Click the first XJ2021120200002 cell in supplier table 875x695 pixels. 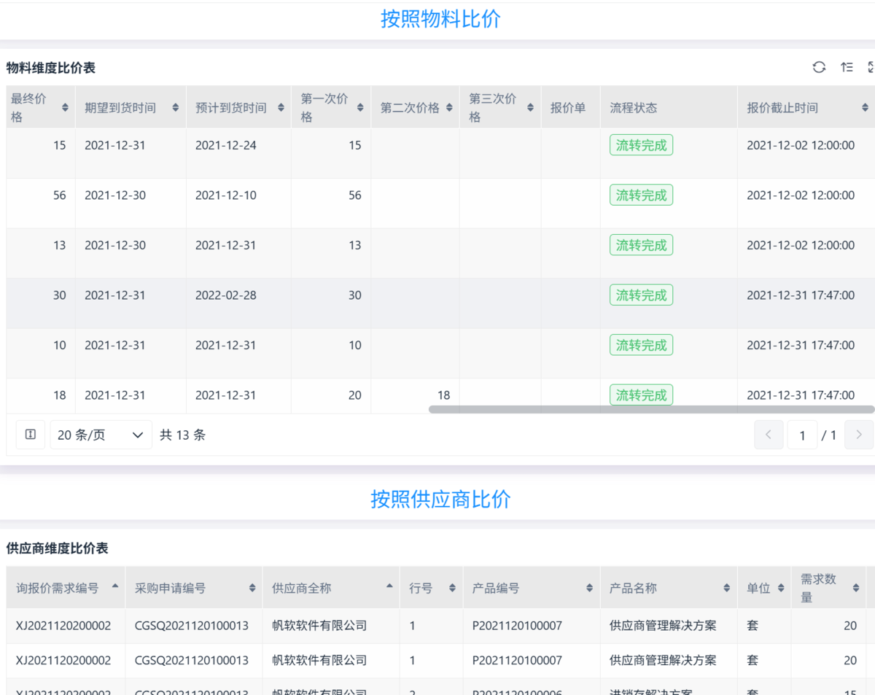point(63,626)
